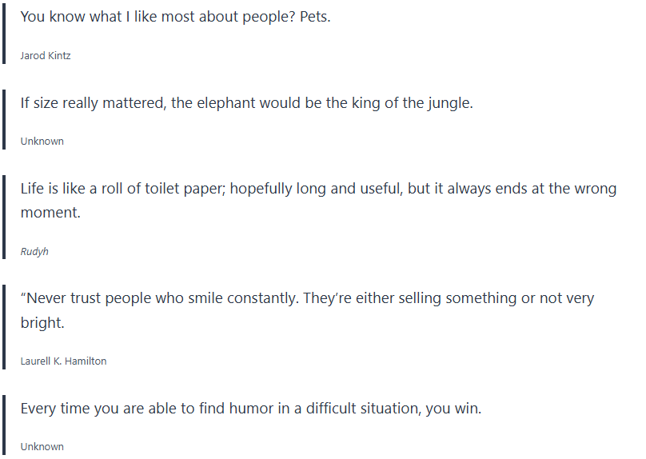Click the quote about people who smile constantly
The height and width of the screenshot is (459, 646).
tap(307, 298)
